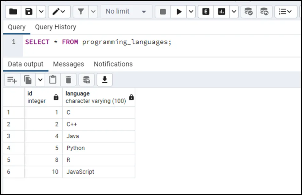Viewport: 302px width, 195px height.
Task: Rollback the database transaction
Action: pos(264,12)
